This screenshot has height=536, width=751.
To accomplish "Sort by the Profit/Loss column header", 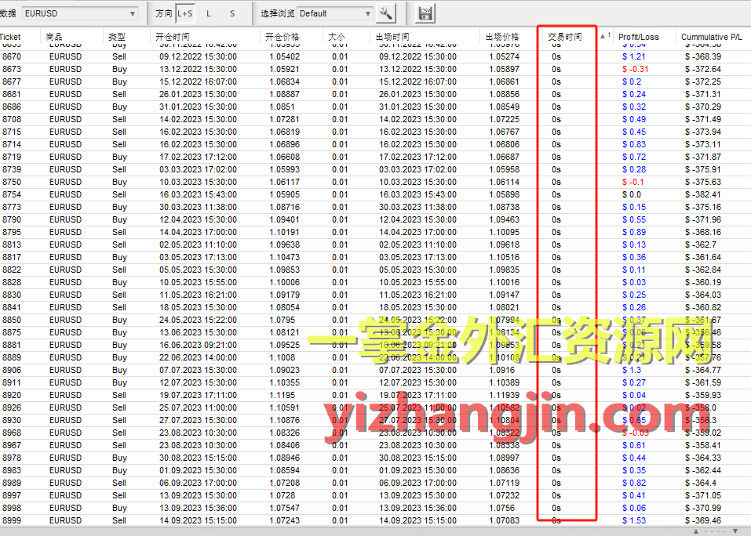I will pos(639,37).
